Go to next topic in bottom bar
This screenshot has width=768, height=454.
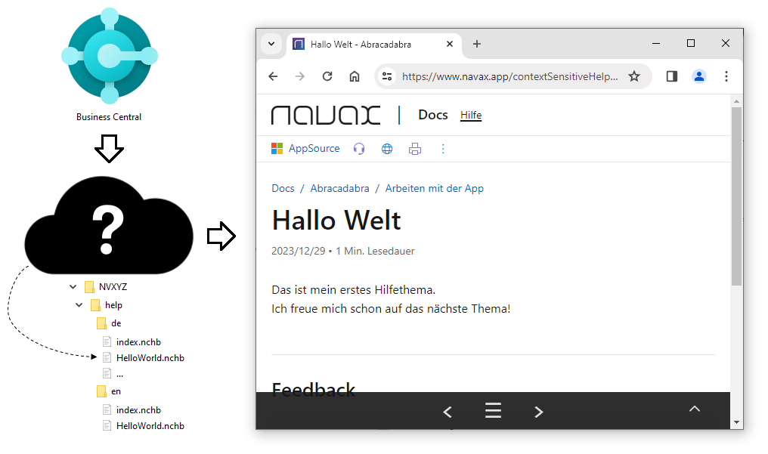pos(539,412)
